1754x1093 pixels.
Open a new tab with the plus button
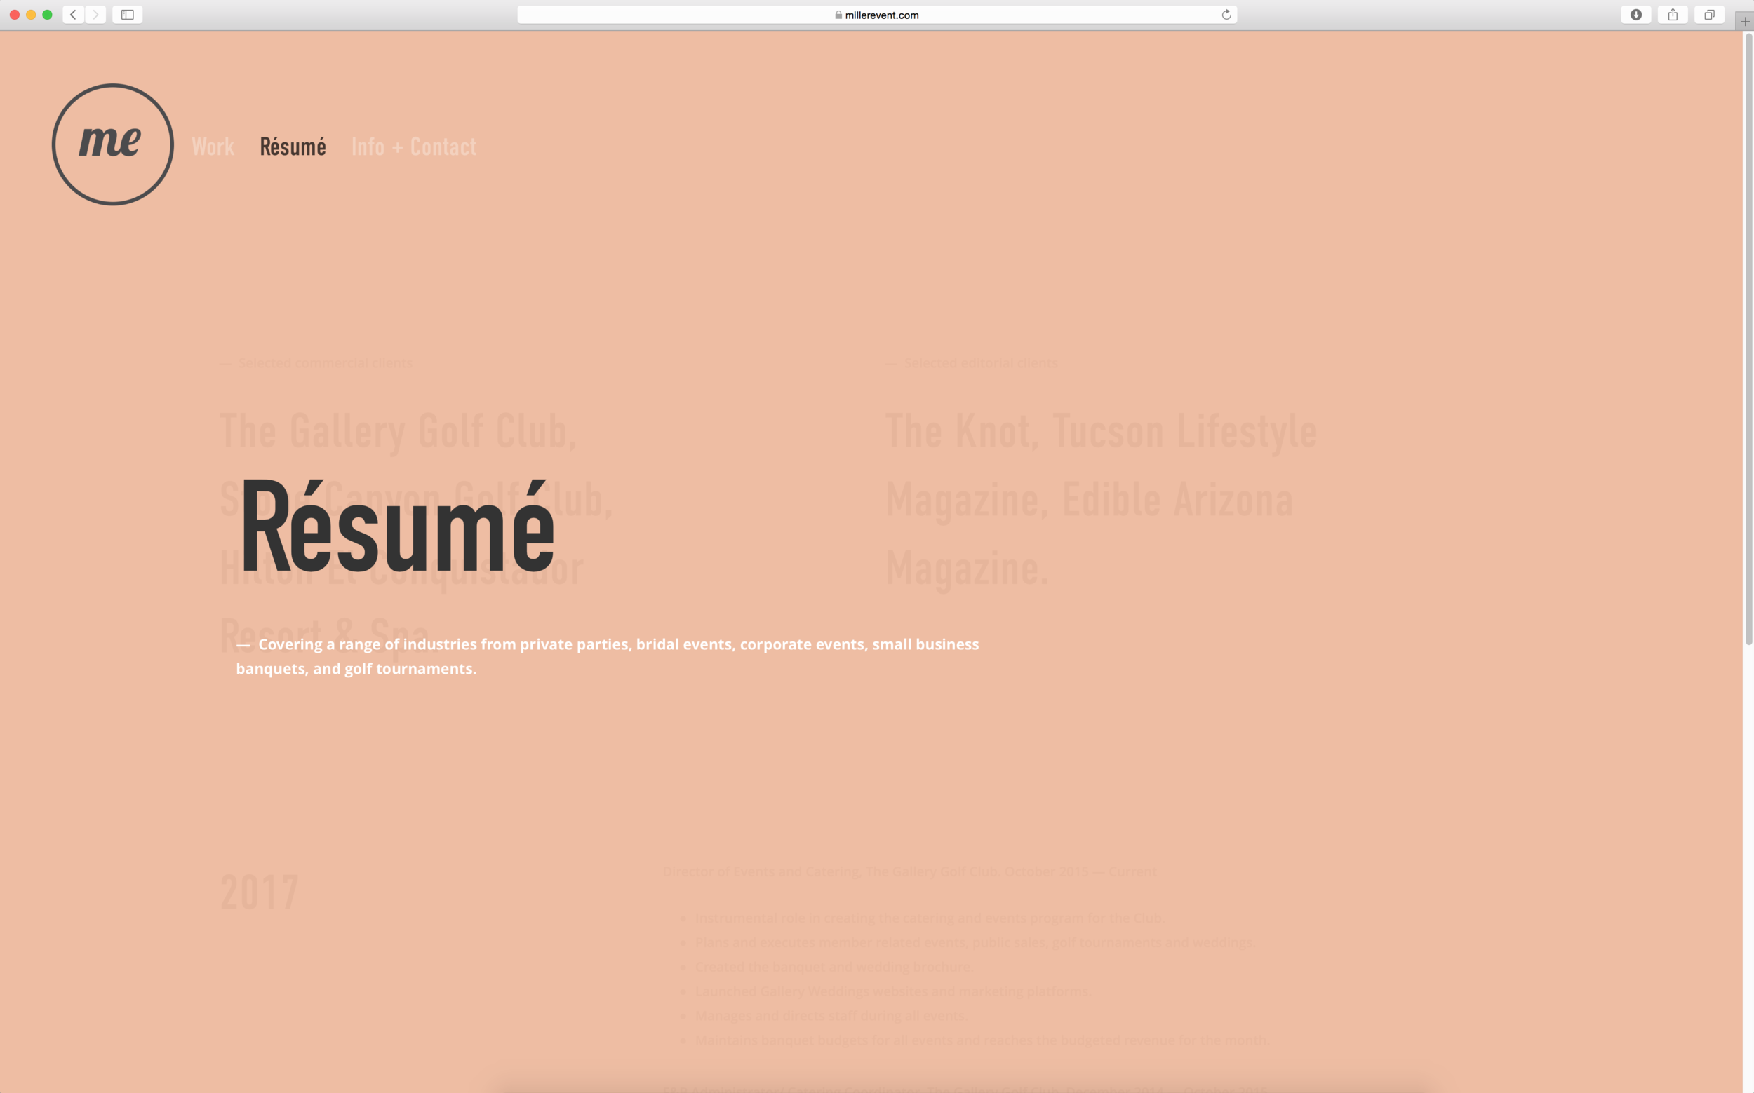click(x=1745, y=22)
